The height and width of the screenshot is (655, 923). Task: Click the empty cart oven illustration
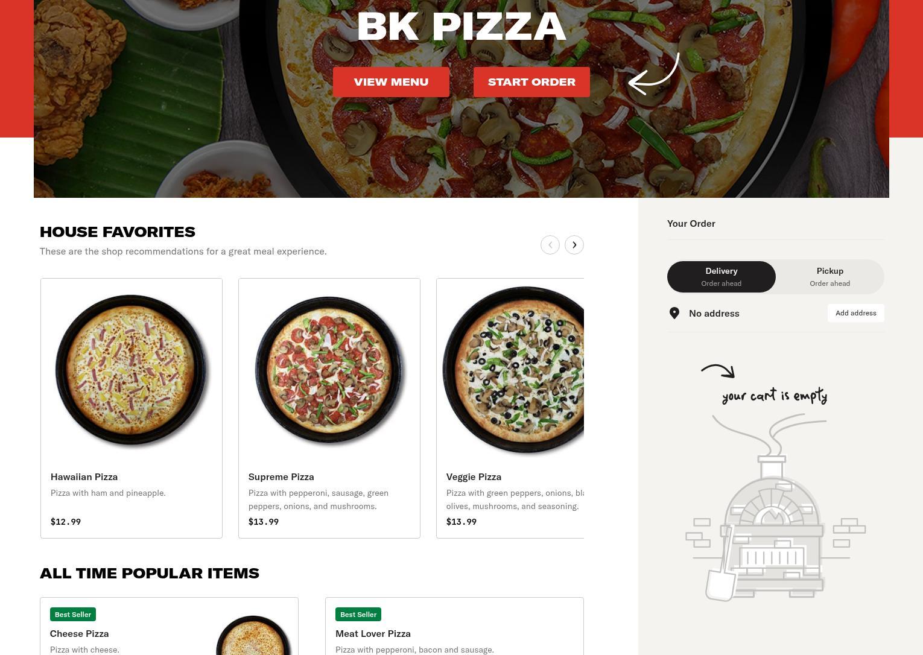pyautogui.click(x=775, y=508)
